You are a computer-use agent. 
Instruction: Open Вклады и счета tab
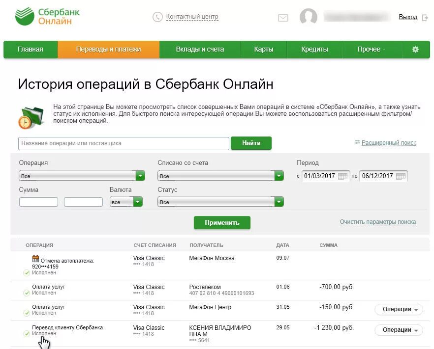[200, 50]
